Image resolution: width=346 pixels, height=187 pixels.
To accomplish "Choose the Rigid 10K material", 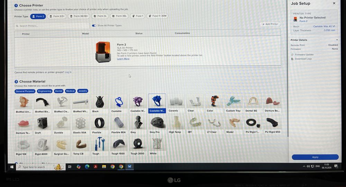I will pos(24,147).
